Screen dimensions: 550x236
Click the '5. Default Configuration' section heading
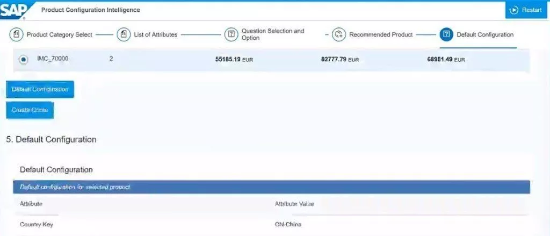click(x=51, y=139)
